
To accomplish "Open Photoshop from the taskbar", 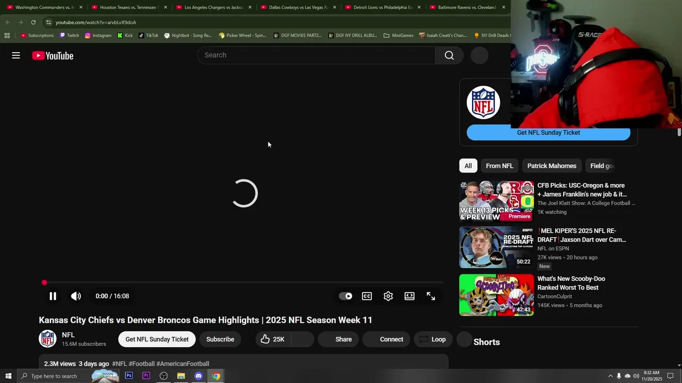I will pos(129,376).
